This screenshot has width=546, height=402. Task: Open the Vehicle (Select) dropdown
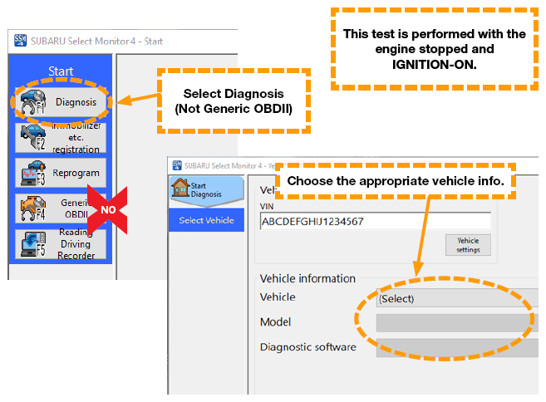[x=457, y=298]
